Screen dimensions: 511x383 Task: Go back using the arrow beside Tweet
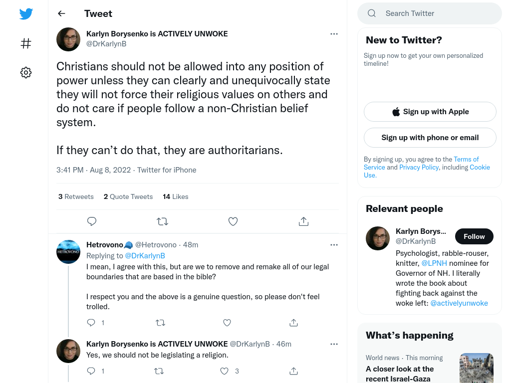tap(61, 13)
